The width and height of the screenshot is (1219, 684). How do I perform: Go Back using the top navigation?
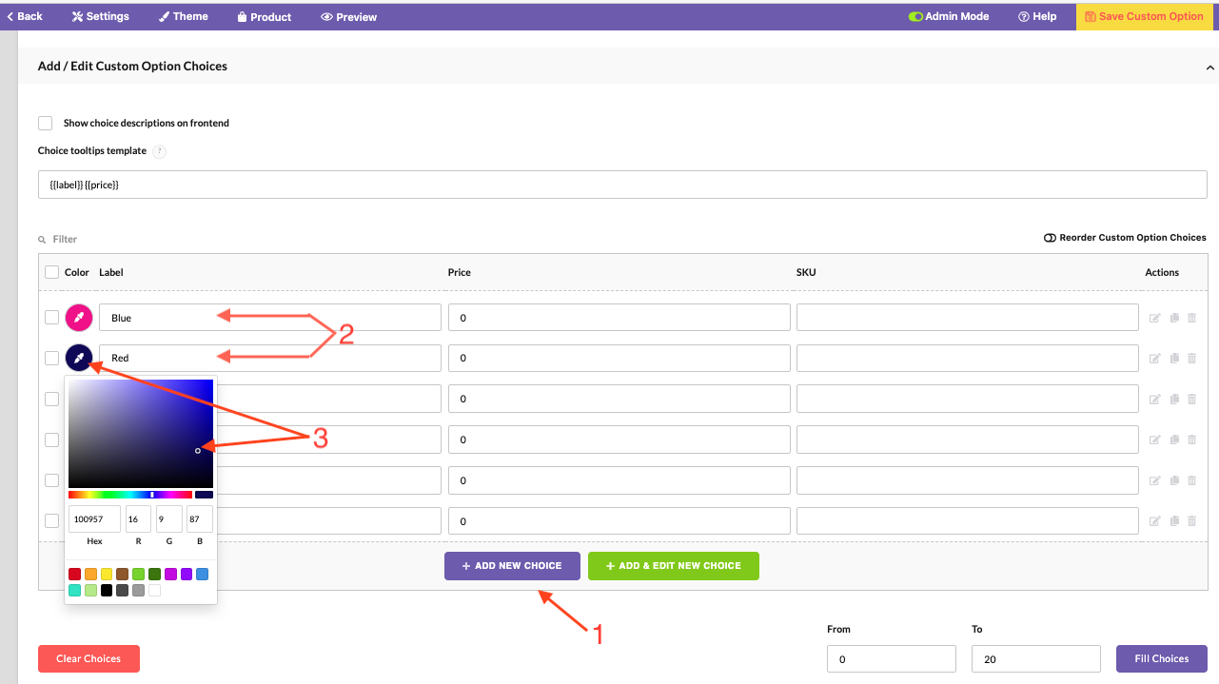pos(23,16)
